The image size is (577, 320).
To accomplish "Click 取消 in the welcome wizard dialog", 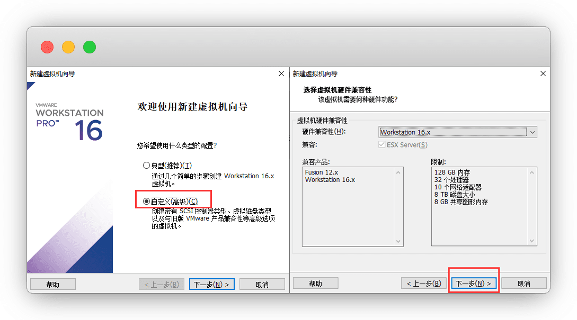I will pos(262,285).
